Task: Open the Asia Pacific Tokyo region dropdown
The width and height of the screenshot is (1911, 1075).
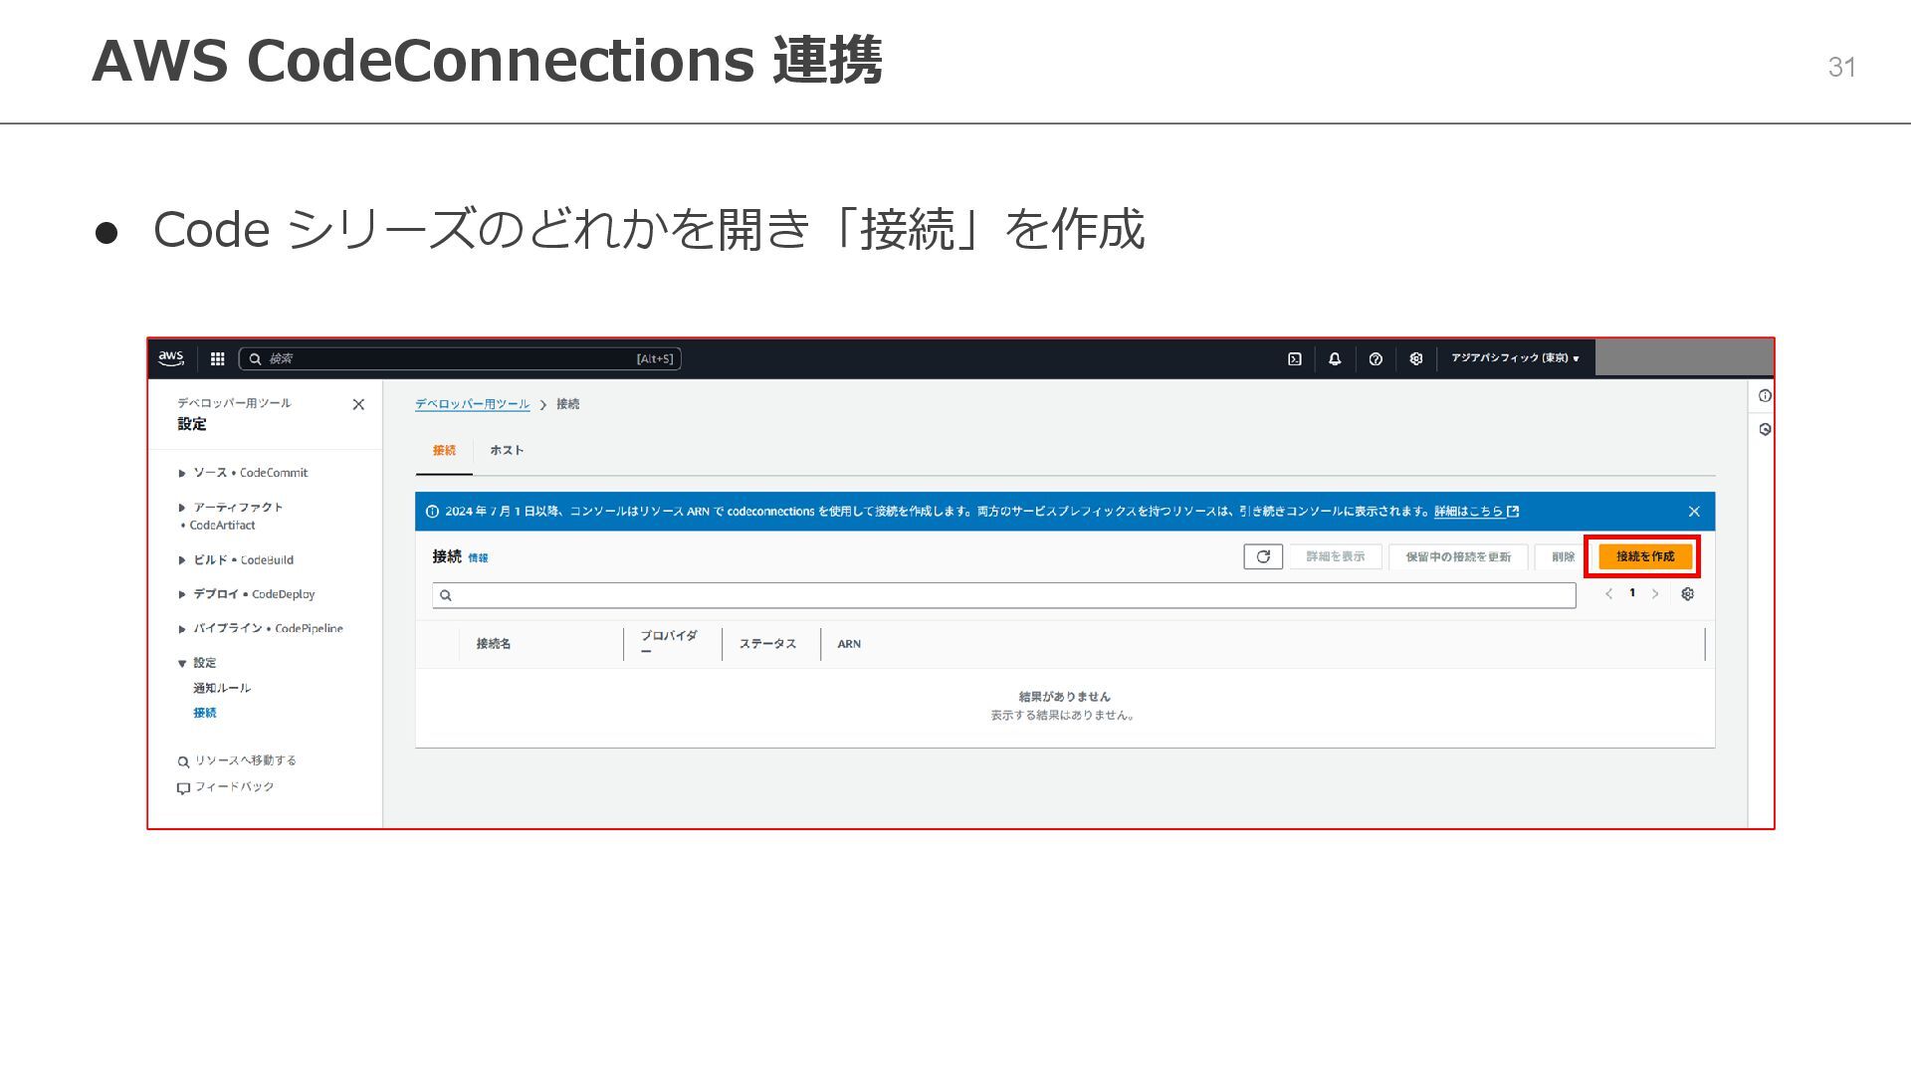Action: (1515, 358)
